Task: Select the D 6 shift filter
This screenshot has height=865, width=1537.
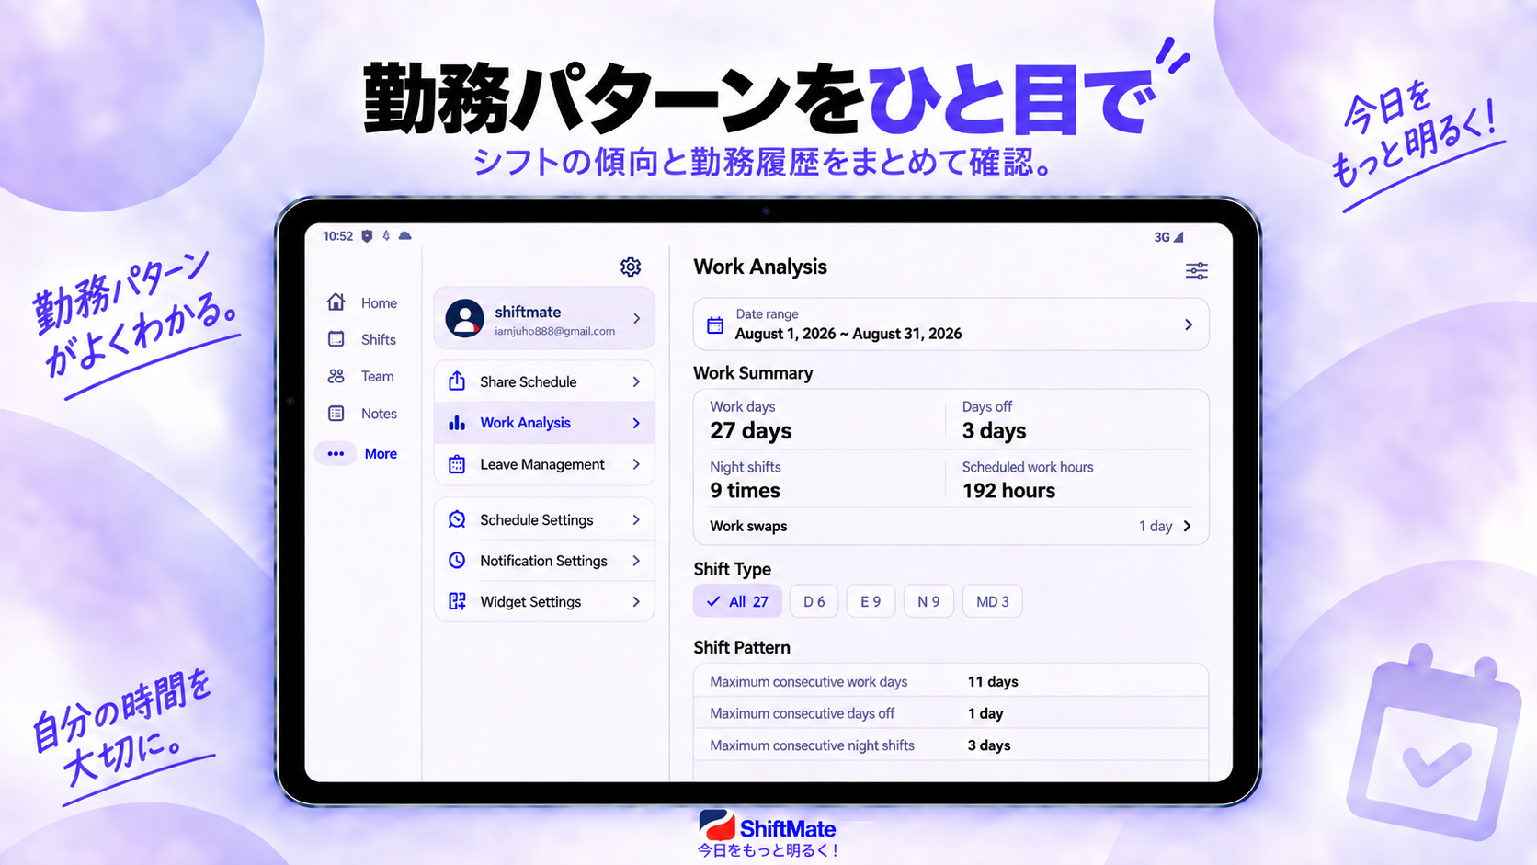Action: click(814, 601)
